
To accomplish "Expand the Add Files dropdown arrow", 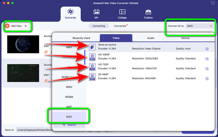I will click(26, 26).
